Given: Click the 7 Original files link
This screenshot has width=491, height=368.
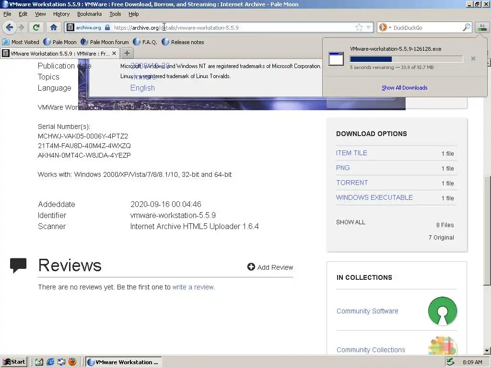Looking at the screenshot, I should click(x=441, y=238).
